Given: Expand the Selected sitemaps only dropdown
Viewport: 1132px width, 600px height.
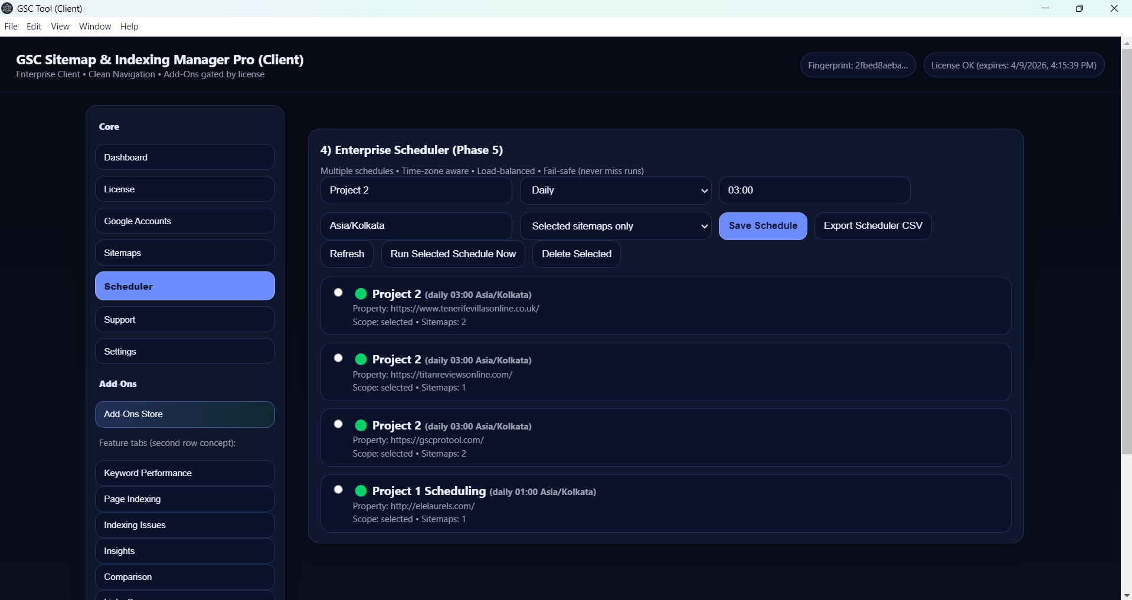Looking at the screenshot, I should click(x=615, y=226).
